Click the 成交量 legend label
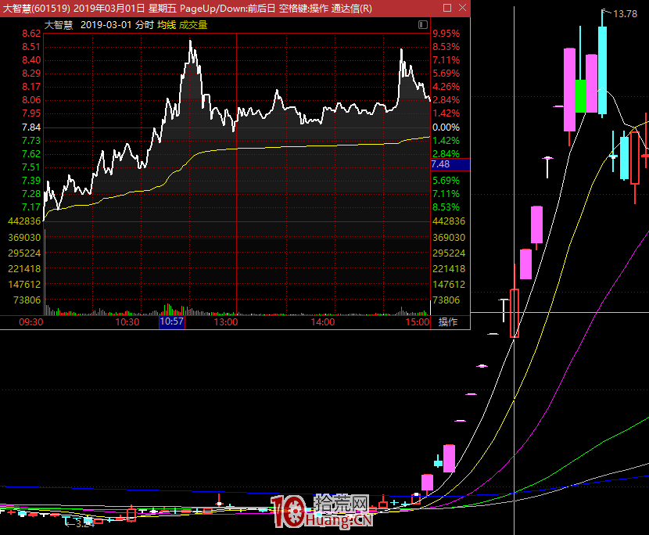 [x=193, y=25]
